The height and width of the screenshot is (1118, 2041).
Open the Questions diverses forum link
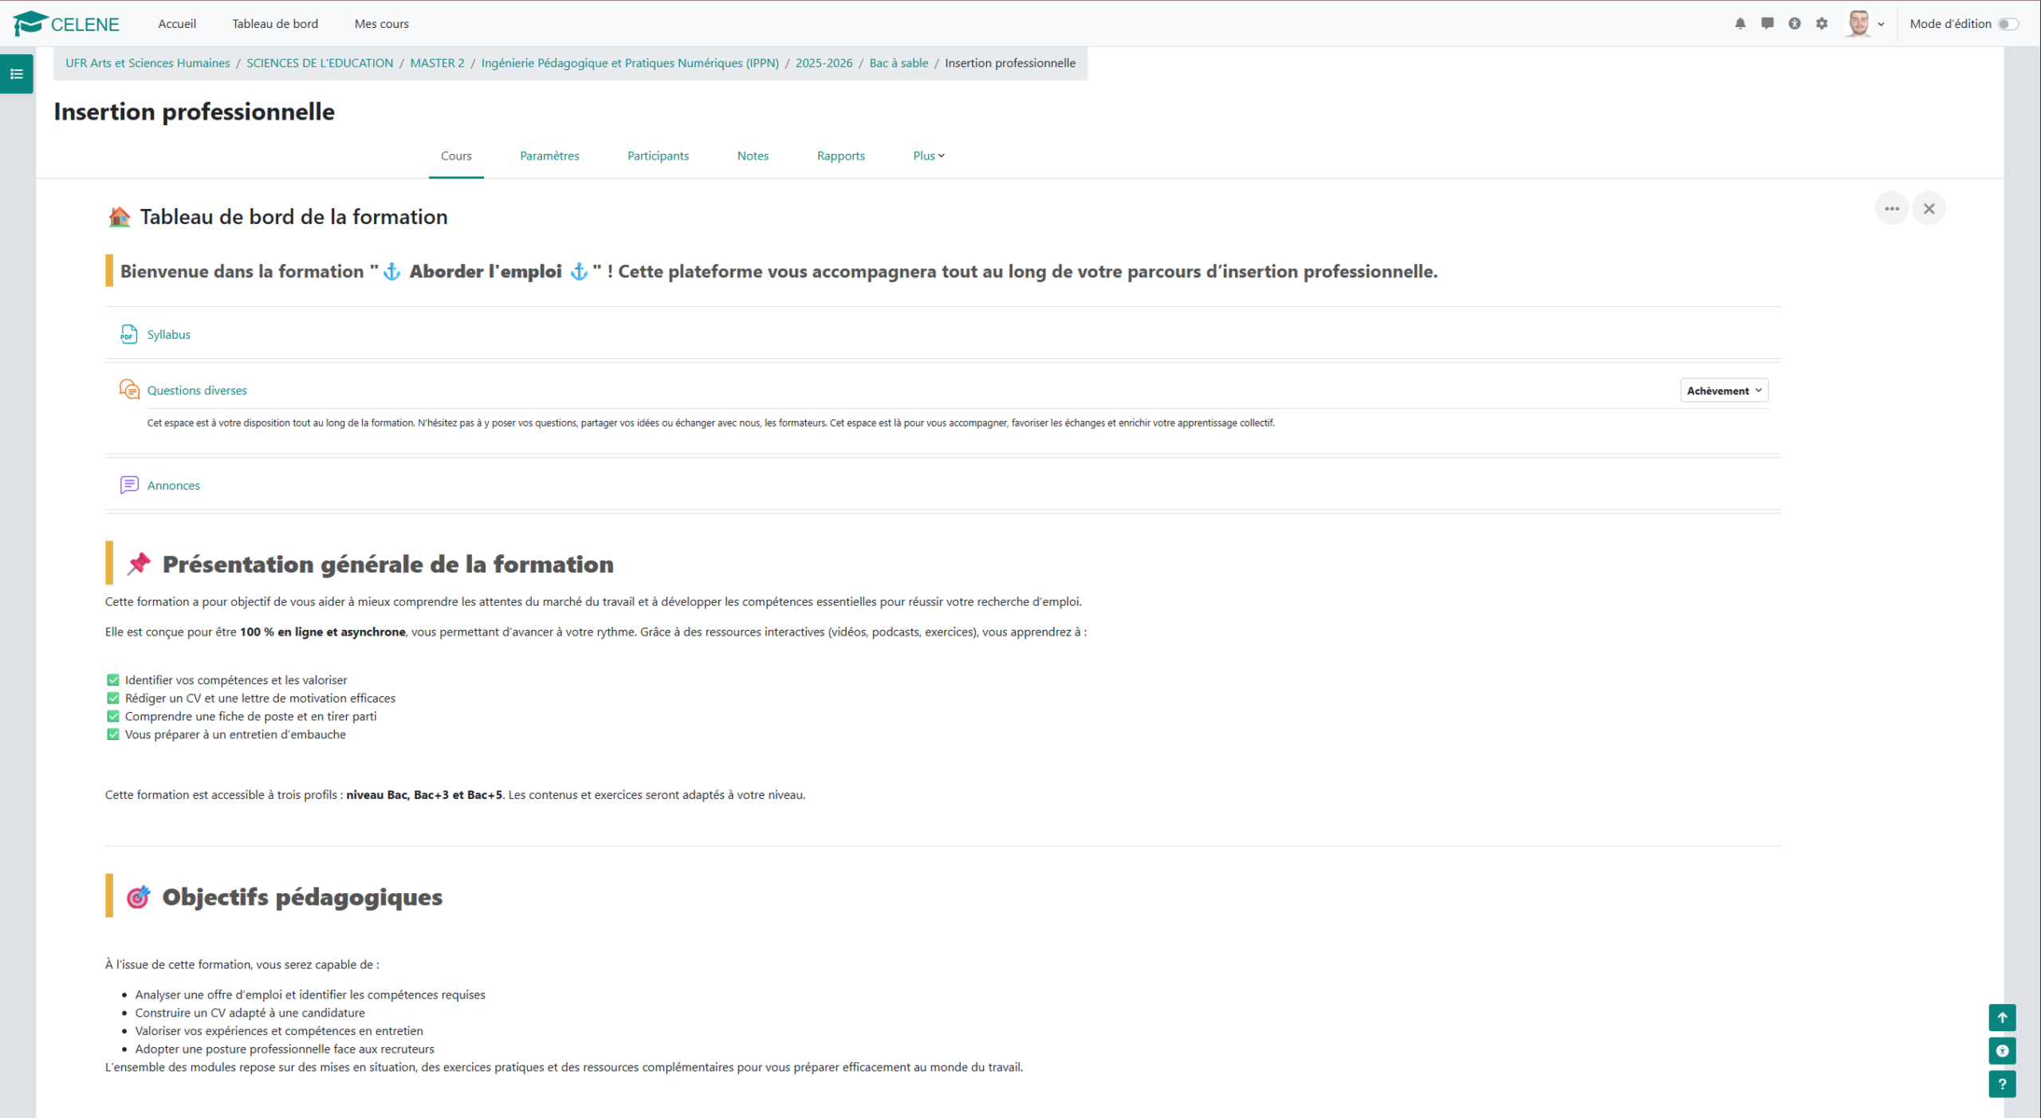tap(197, 391)
